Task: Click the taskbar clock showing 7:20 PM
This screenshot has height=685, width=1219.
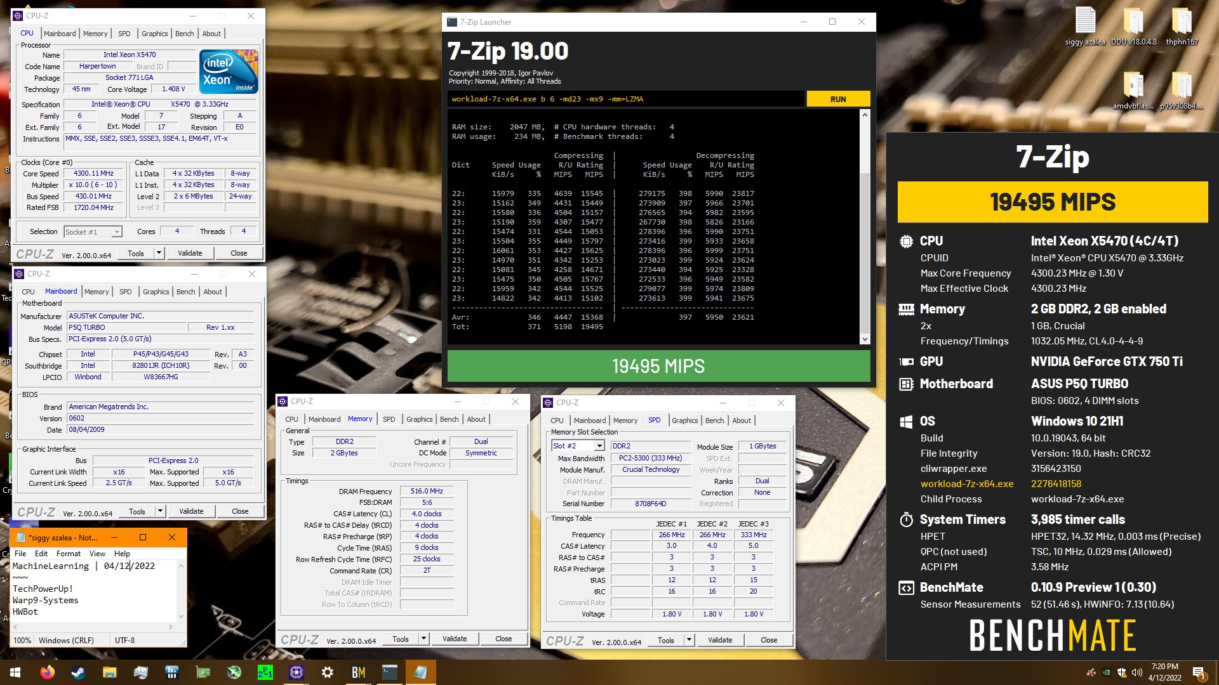Action: click(1164, 672)
